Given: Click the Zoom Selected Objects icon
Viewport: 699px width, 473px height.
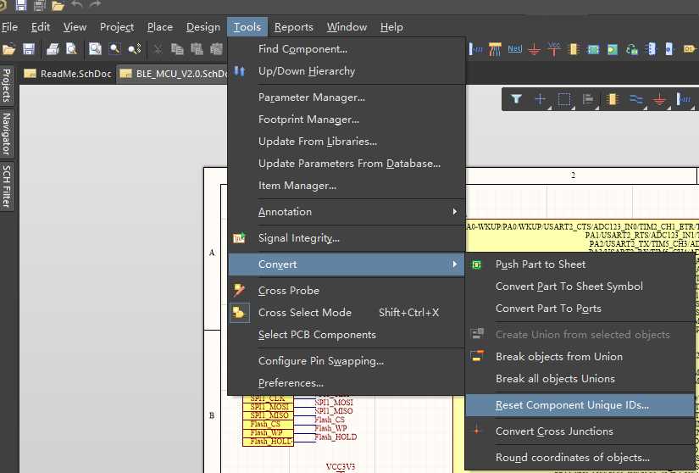Looking at the screenshot, I should coord(134,48).
